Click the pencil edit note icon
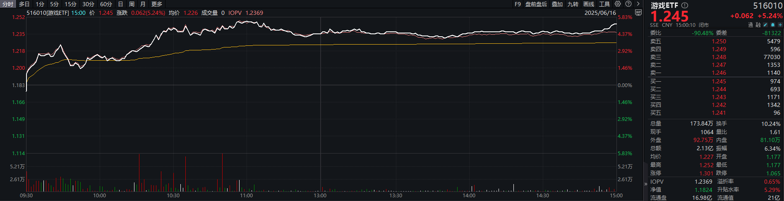Screen dimensions: 784x201 tap(765, 25)
